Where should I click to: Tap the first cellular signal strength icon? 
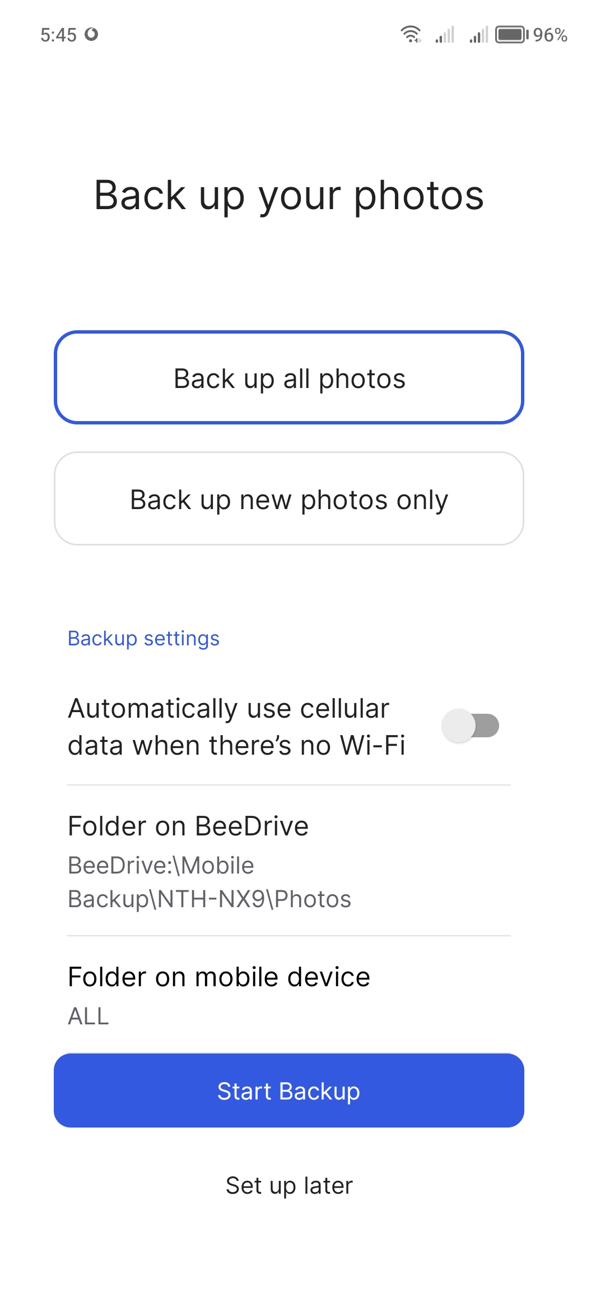445,35
